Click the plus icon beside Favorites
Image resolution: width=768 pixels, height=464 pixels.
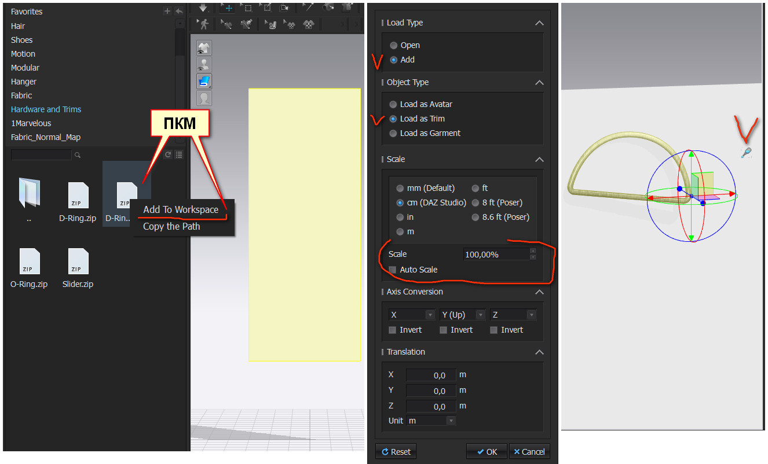point(167,11)
